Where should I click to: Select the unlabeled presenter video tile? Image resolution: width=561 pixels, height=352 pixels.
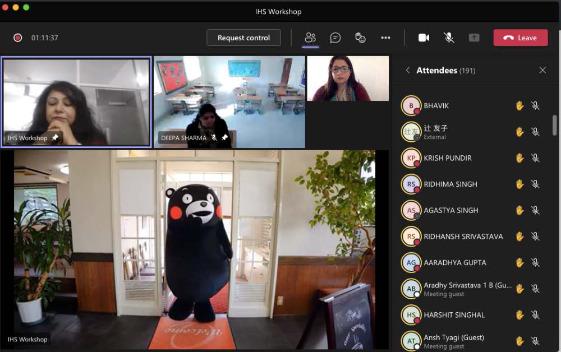[348, 78]
